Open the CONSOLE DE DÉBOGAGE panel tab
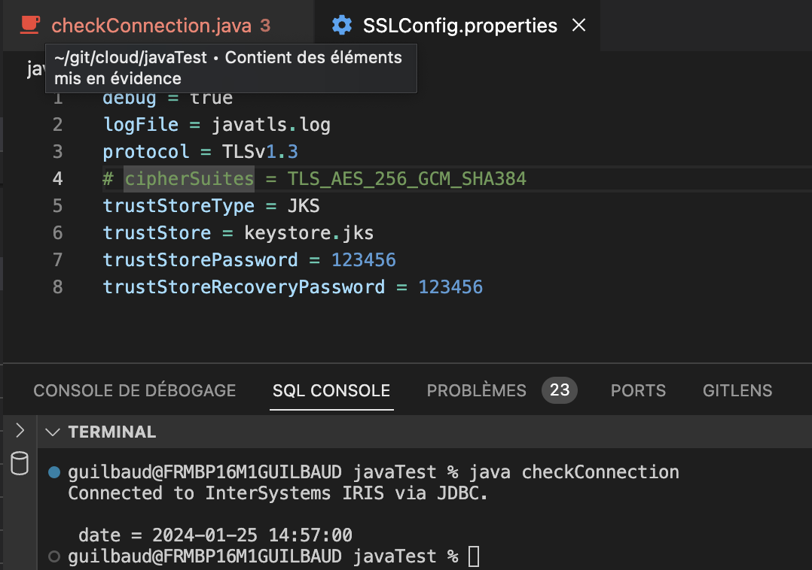This screenshot has height=570, width=812. (135, 390)
